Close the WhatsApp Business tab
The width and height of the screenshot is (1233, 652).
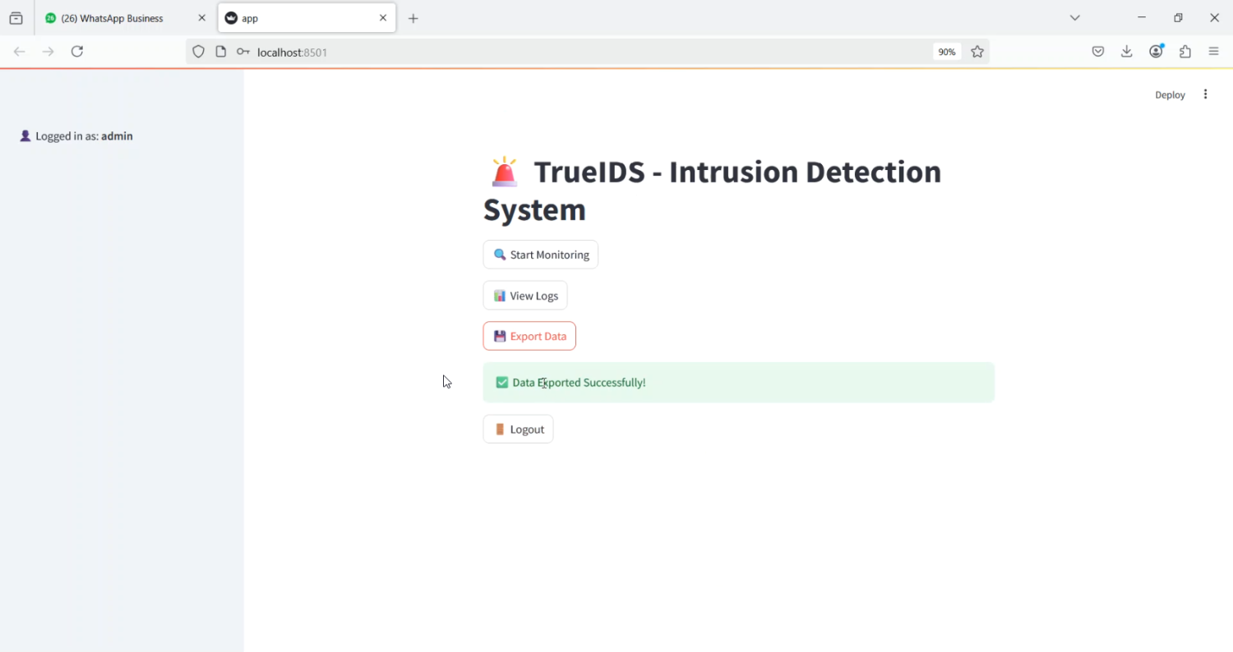201,18
